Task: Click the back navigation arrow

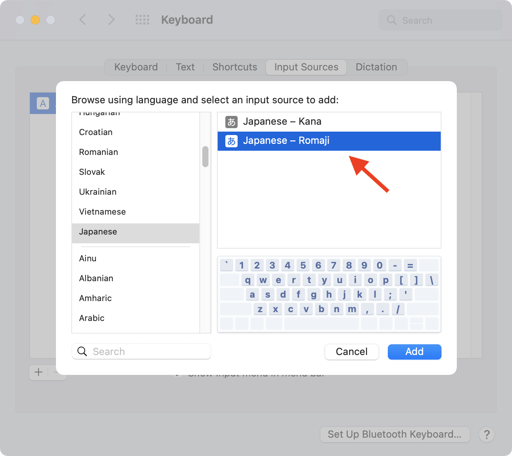Action: pos(83,20)
